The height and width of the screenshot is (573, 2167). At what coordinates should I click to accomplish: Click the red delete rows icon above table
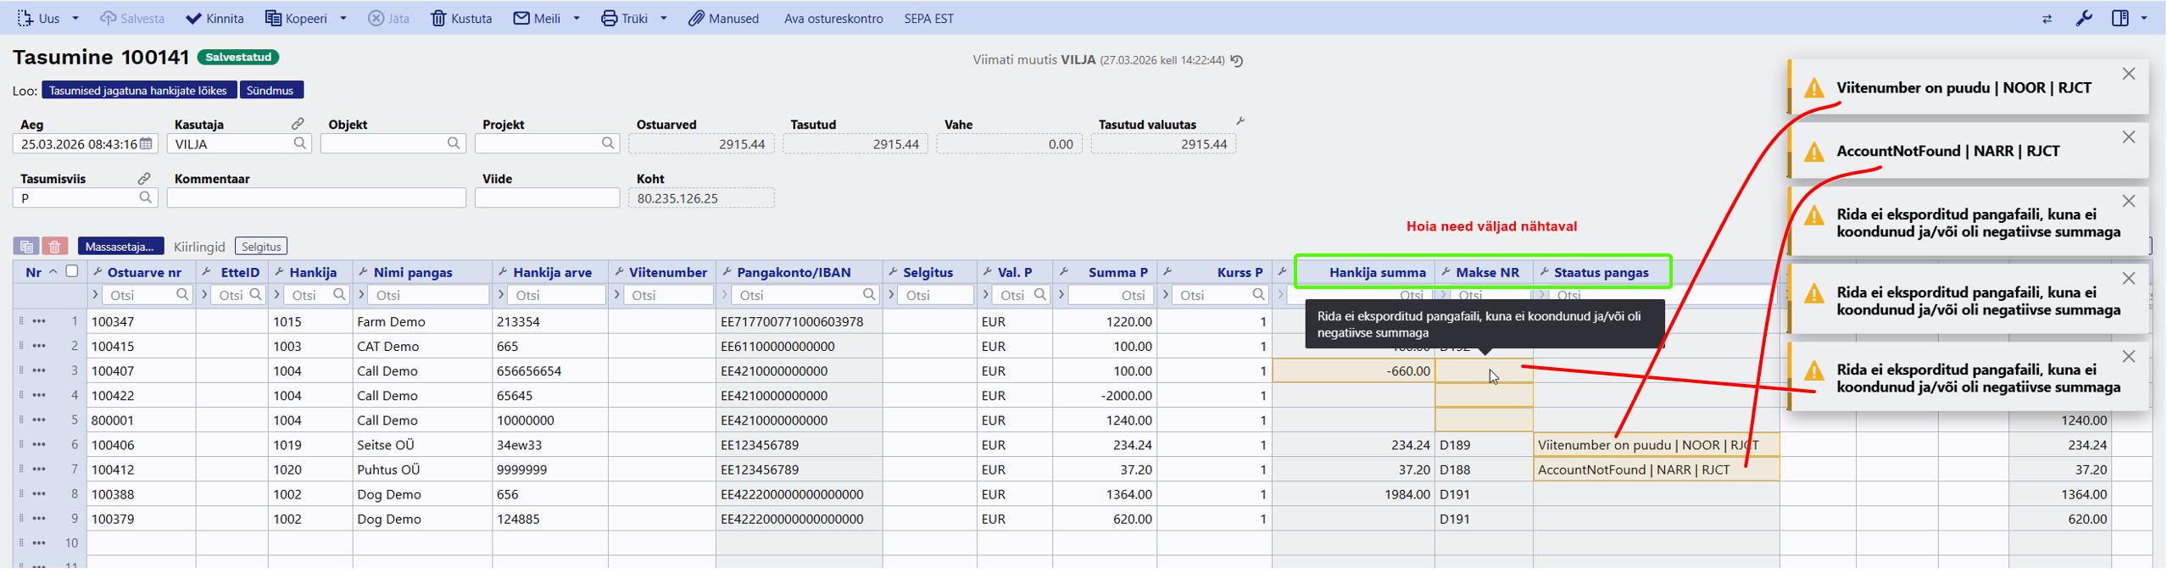click(55, 247)
